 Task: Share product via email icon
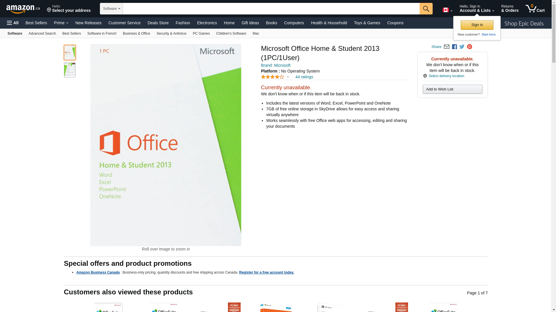(447, 47)
